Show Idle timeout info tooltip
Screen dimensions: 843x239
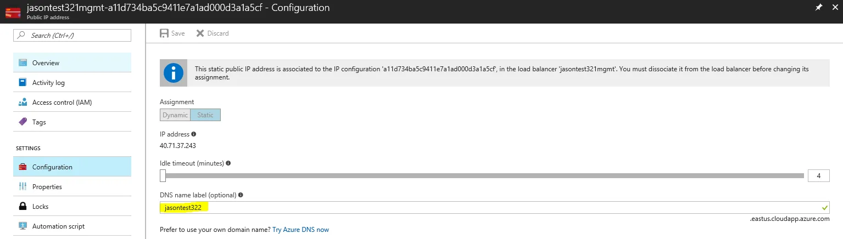tap(228, 163)
